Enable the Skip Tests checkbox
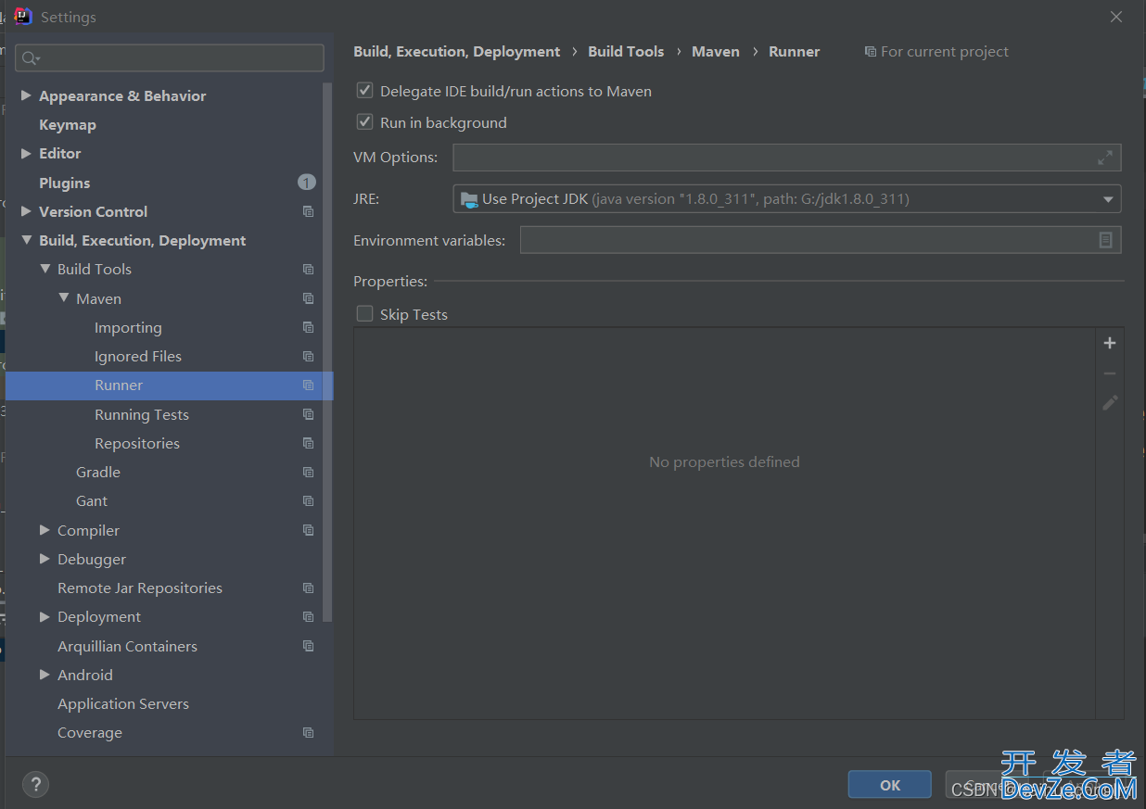This screenshot has height=809, width=1146. point(365,314)
